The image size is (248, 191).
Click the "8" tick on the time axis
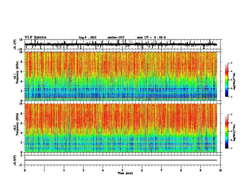tap(181, 170)
